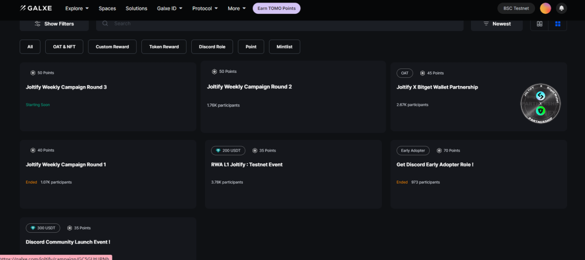Image resolution: width=585 pixels, height=260 pixels.
Task: Expand the Protocol dropdown
Action: point(205,8)
